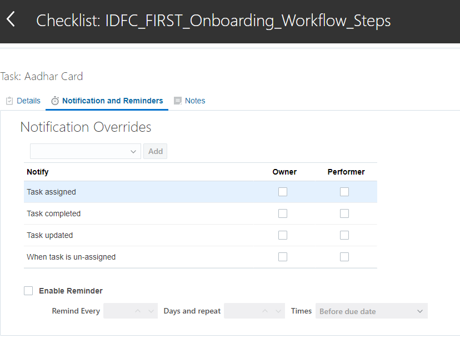Check Performer box for Task completed
Viewport: 460px width, 338px height.
pyautogui.click(x=344, y=213)
